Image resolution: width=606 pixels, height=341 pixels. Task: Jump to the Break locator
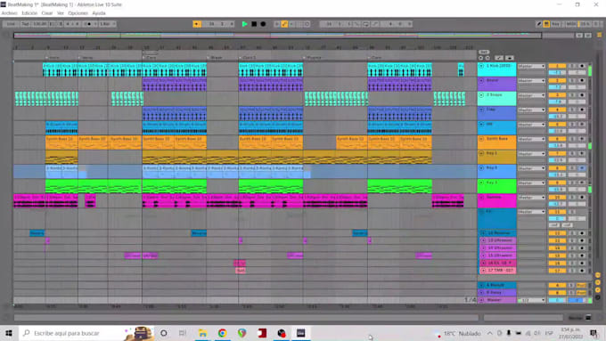[x=215, y=58]
